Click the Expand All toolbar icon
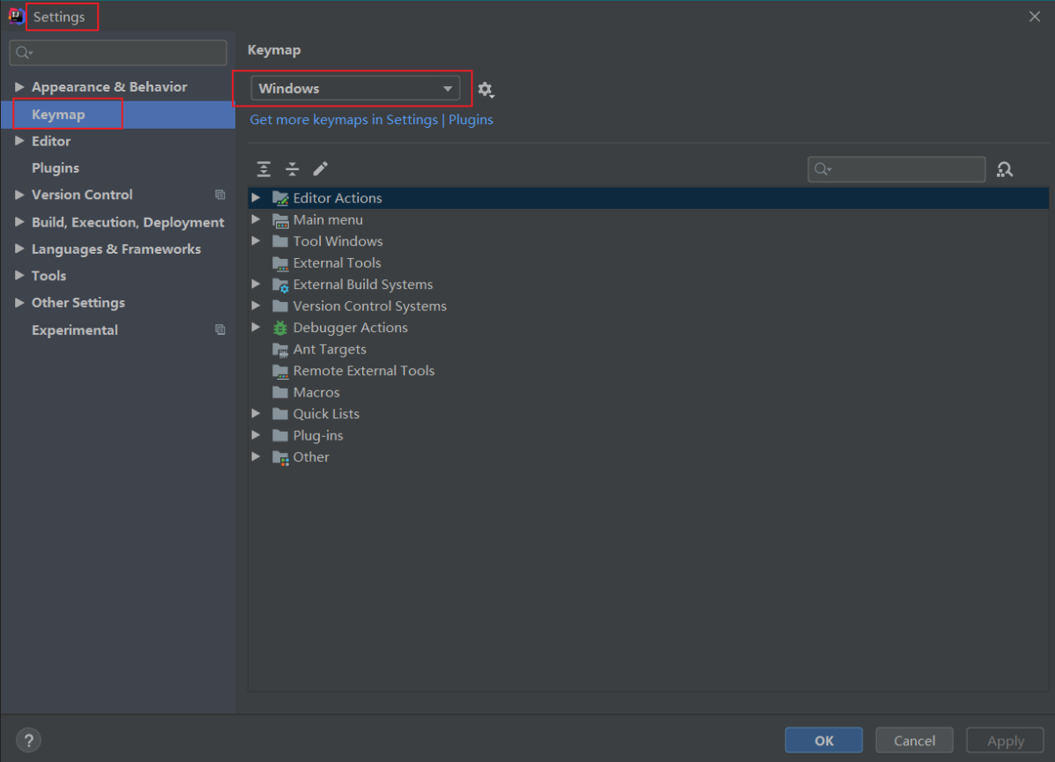This screenshot has height=762, width=1055. pyautogui.click(x=264, y=169)
